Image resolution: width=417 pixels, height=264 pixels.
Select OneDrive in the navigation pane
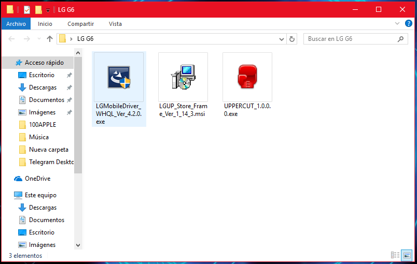click(37, 179)
